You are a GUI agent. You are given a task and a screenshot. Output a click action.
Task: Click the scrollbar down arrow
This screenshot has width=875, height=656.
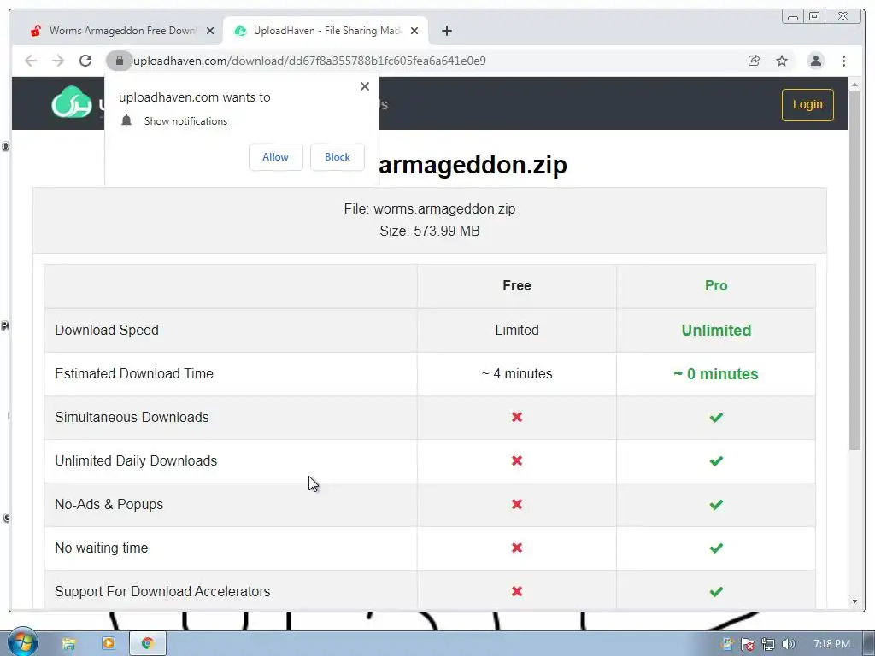(854, 601)
